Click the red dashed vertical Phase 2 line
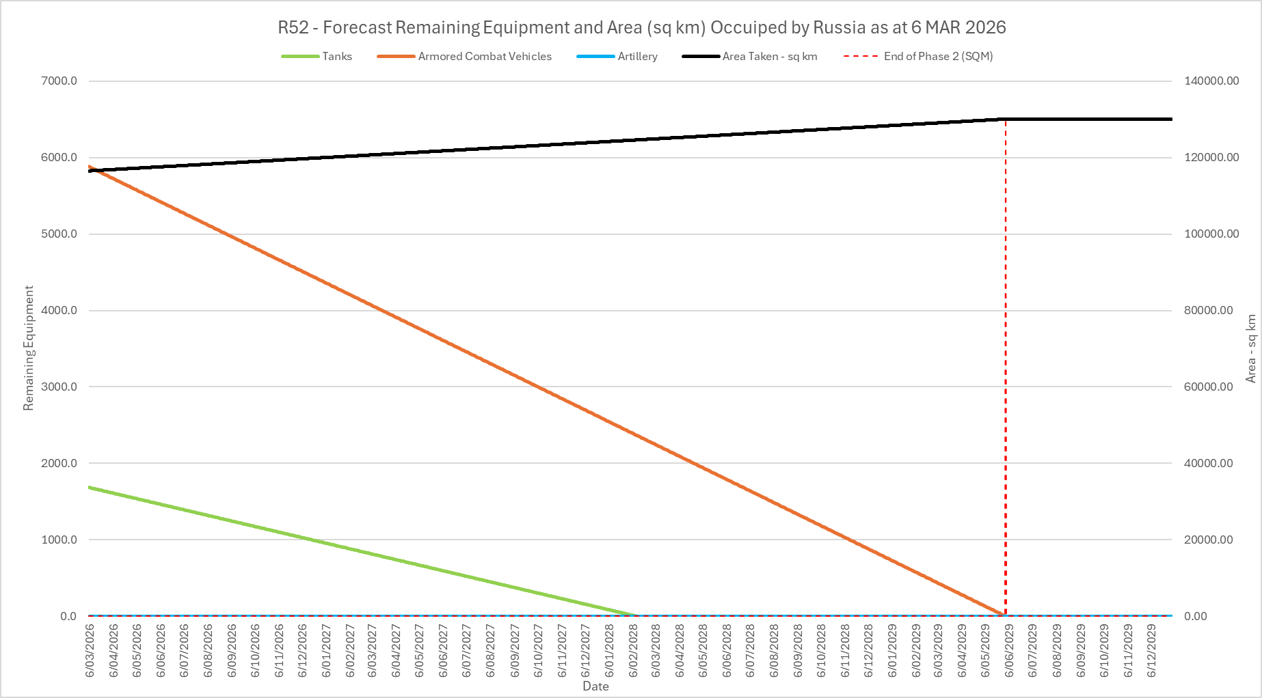 [x=1006, y=369]
